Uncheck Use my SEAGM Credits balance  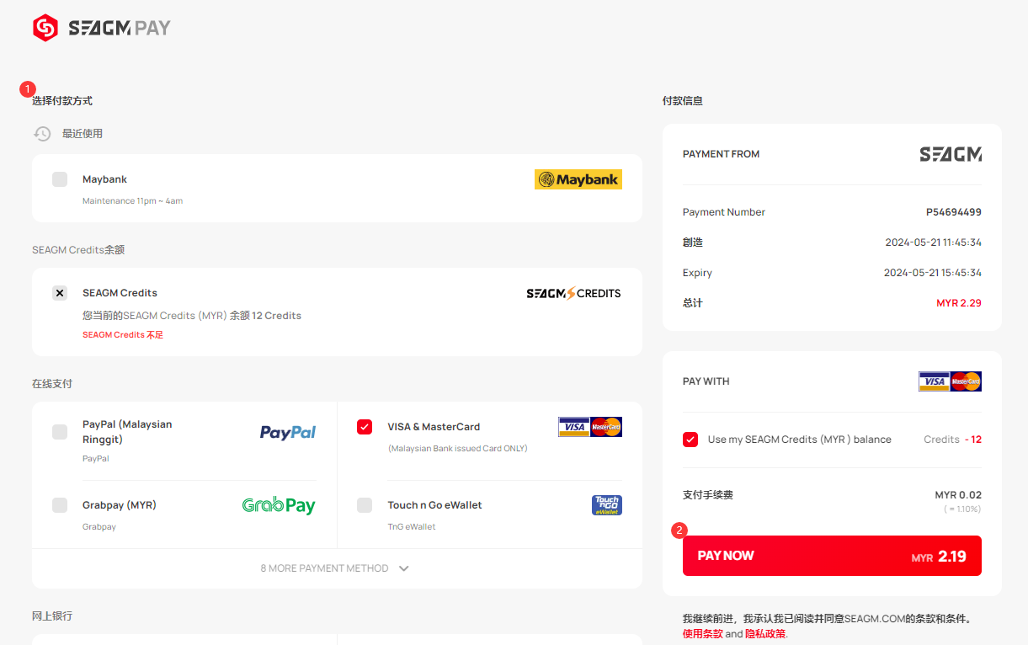(690, 440)
